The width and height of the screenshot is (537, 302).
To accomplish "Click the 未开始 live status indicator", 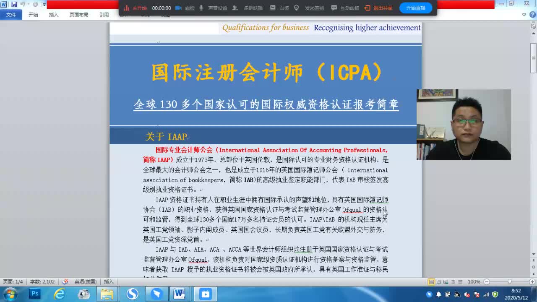I will (x=136, y=8).
